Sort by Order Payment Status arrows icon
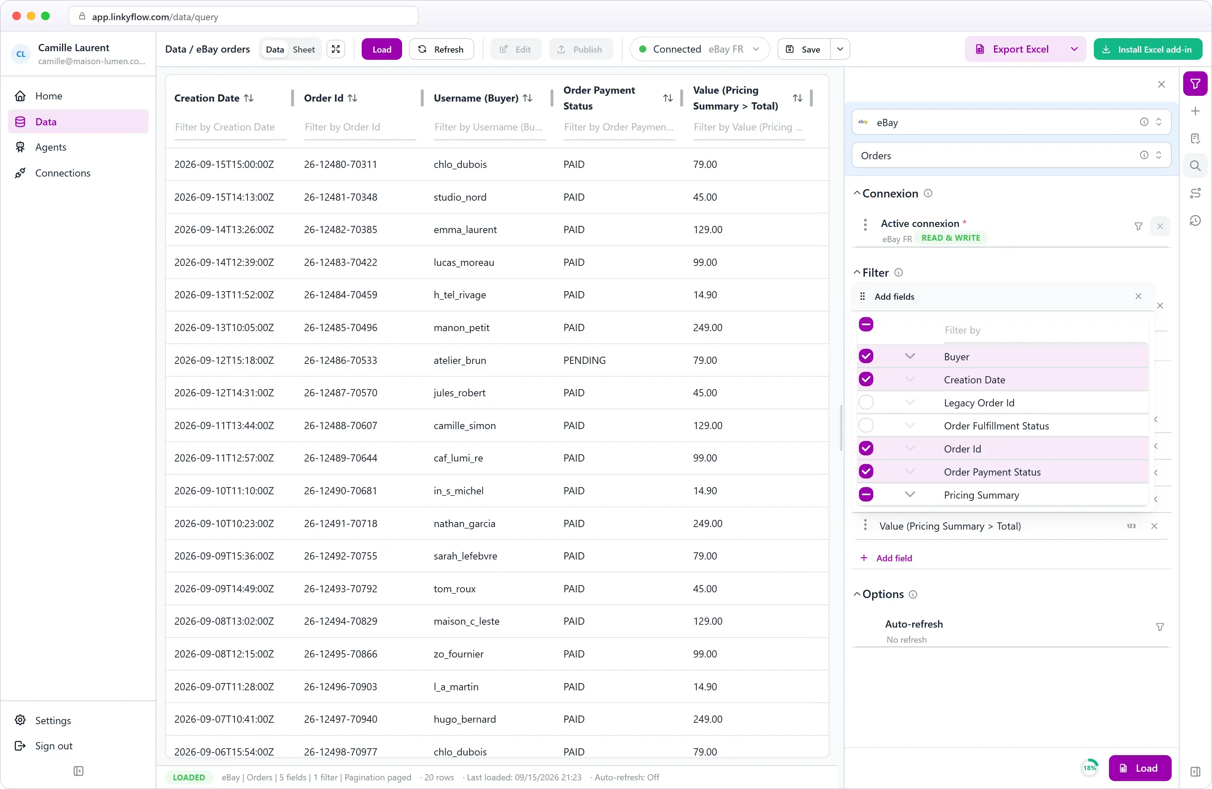Image resolution: width=1212 pixels, height=789 pixels. (668, 98)
